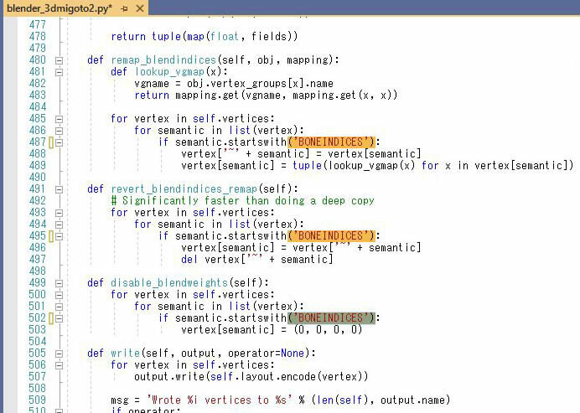Select the blender_3dmigoto2.py* tab title
Screen dimensions: 580x413
point(60,8)
